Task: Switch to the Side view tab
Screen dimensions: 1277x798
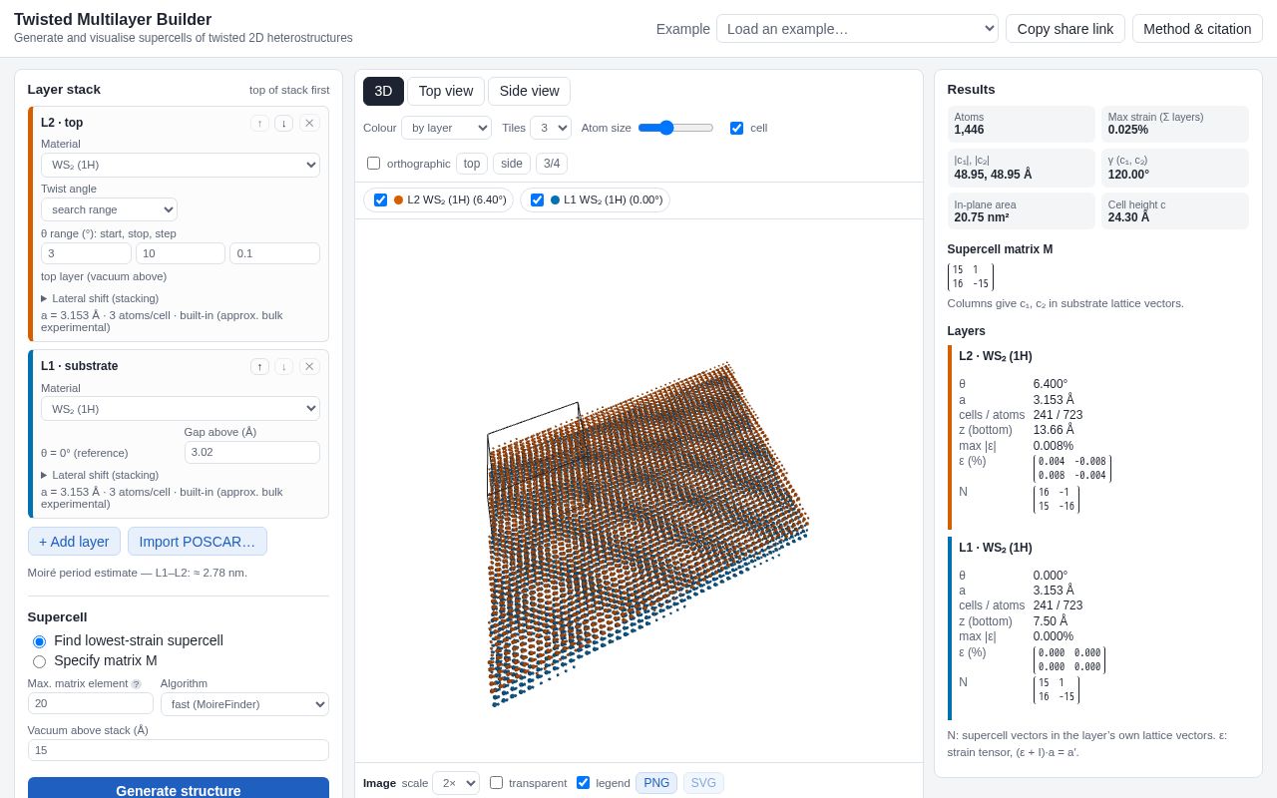Action: (529, 91)
